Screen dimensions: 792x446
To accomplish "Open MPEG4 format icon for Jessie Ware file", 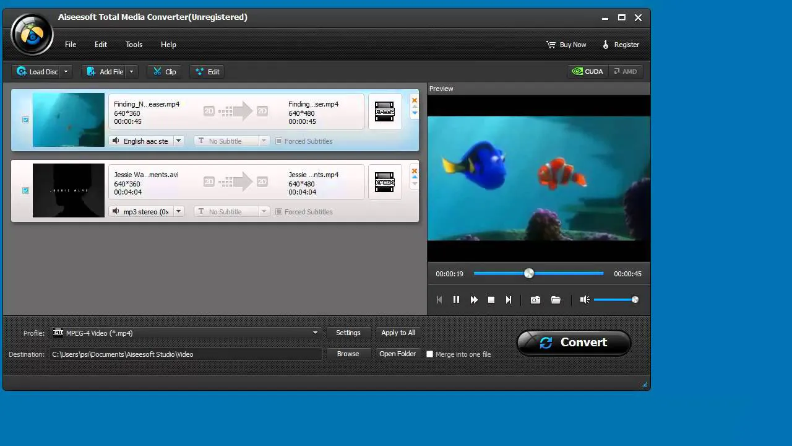I will [x=384, y=182].
